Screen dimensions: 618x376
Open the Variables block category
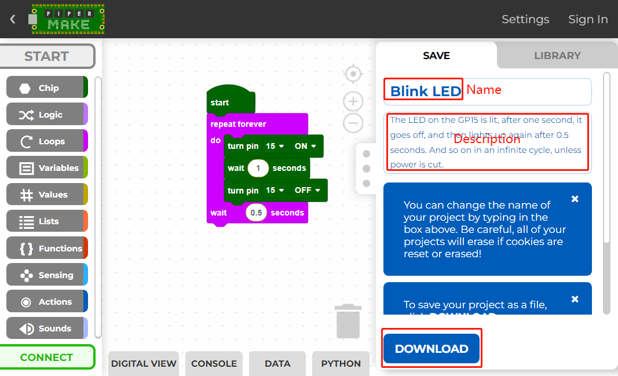[47, 167]
